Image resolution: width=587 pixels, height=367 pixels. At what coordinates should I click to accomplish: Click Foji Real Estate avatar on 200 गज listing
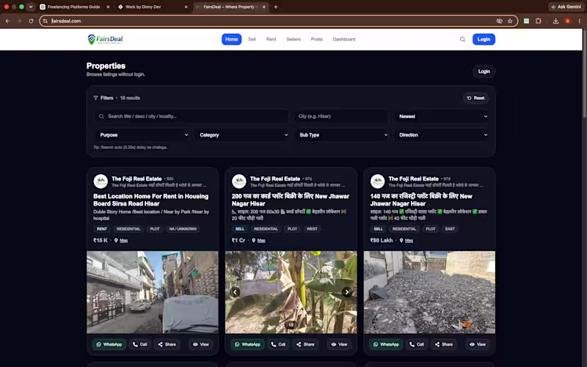239,181
